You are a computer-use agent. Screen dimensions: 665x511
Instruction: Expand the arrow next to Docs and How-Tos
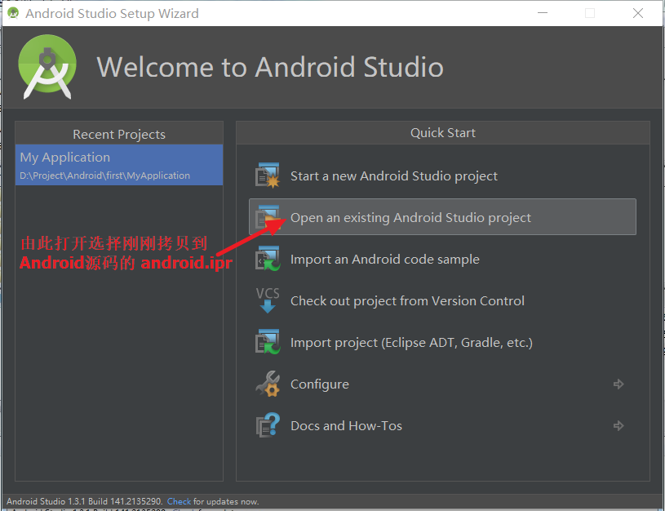(x=618, y=425)
